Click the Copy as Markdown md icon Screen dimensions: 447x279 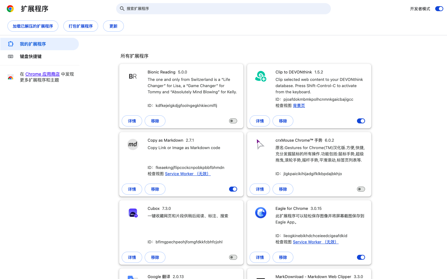tap(133, 144)
